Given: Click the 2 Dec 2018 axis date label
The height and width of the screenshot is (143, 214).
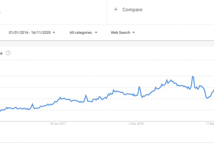Looking at the screenshot, I should coord(136,124).
